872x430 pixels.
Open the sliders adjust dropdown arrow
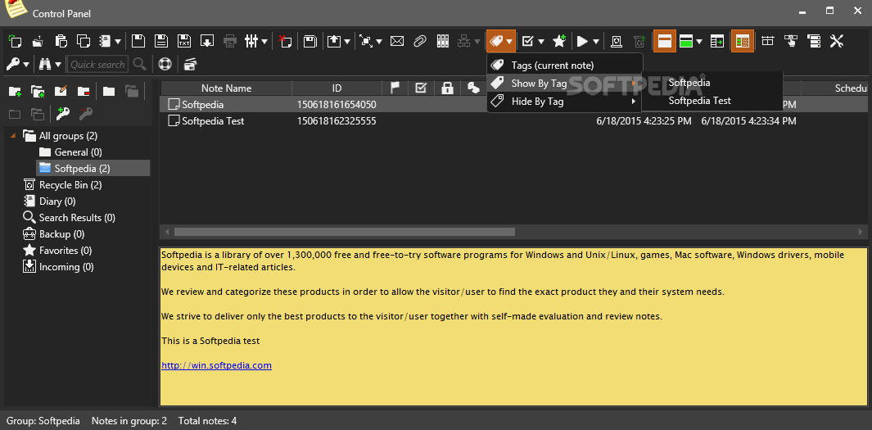coord(264,41)
